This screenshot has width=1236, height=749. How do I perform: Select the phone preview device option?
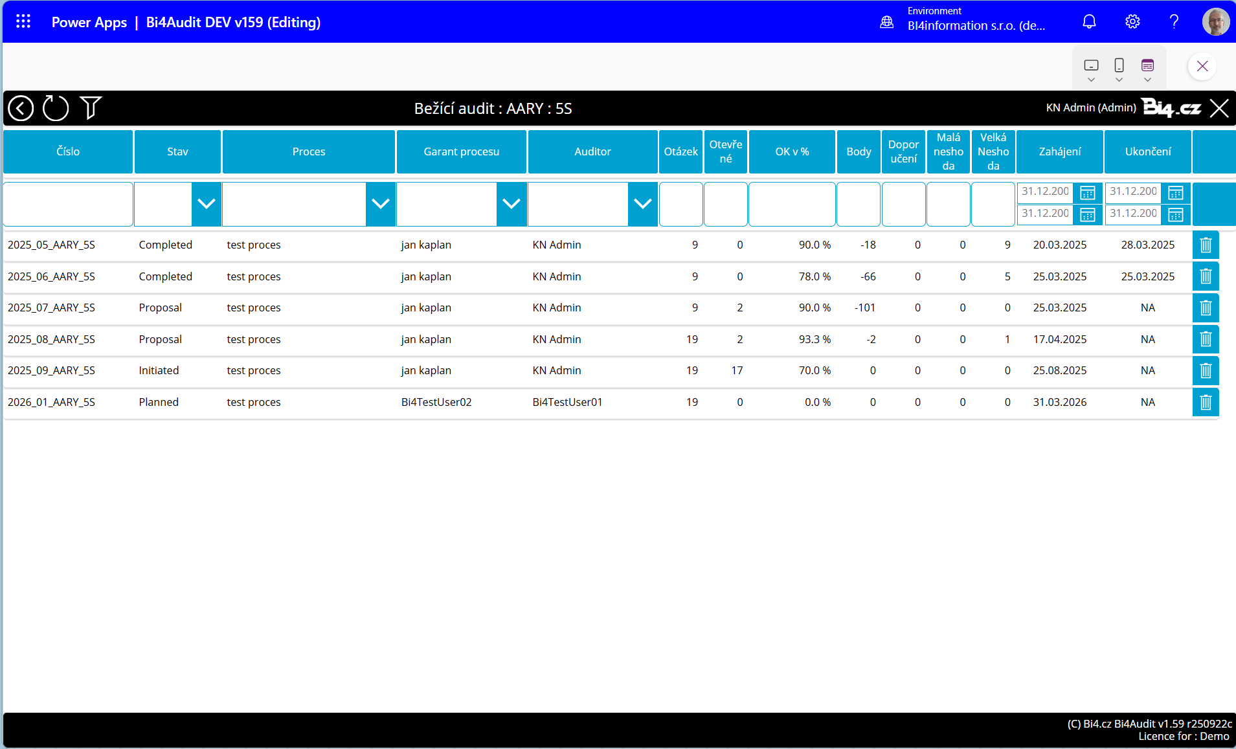(1118, 66)
